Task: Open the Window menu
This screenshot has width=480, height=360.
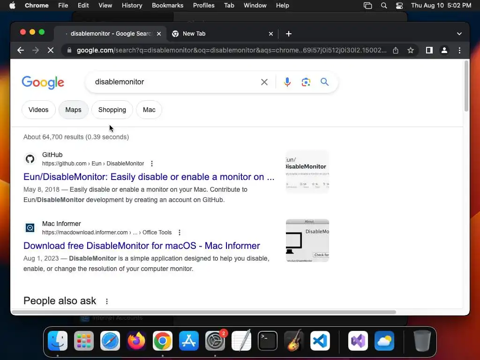Action: (x=255, y=6)
